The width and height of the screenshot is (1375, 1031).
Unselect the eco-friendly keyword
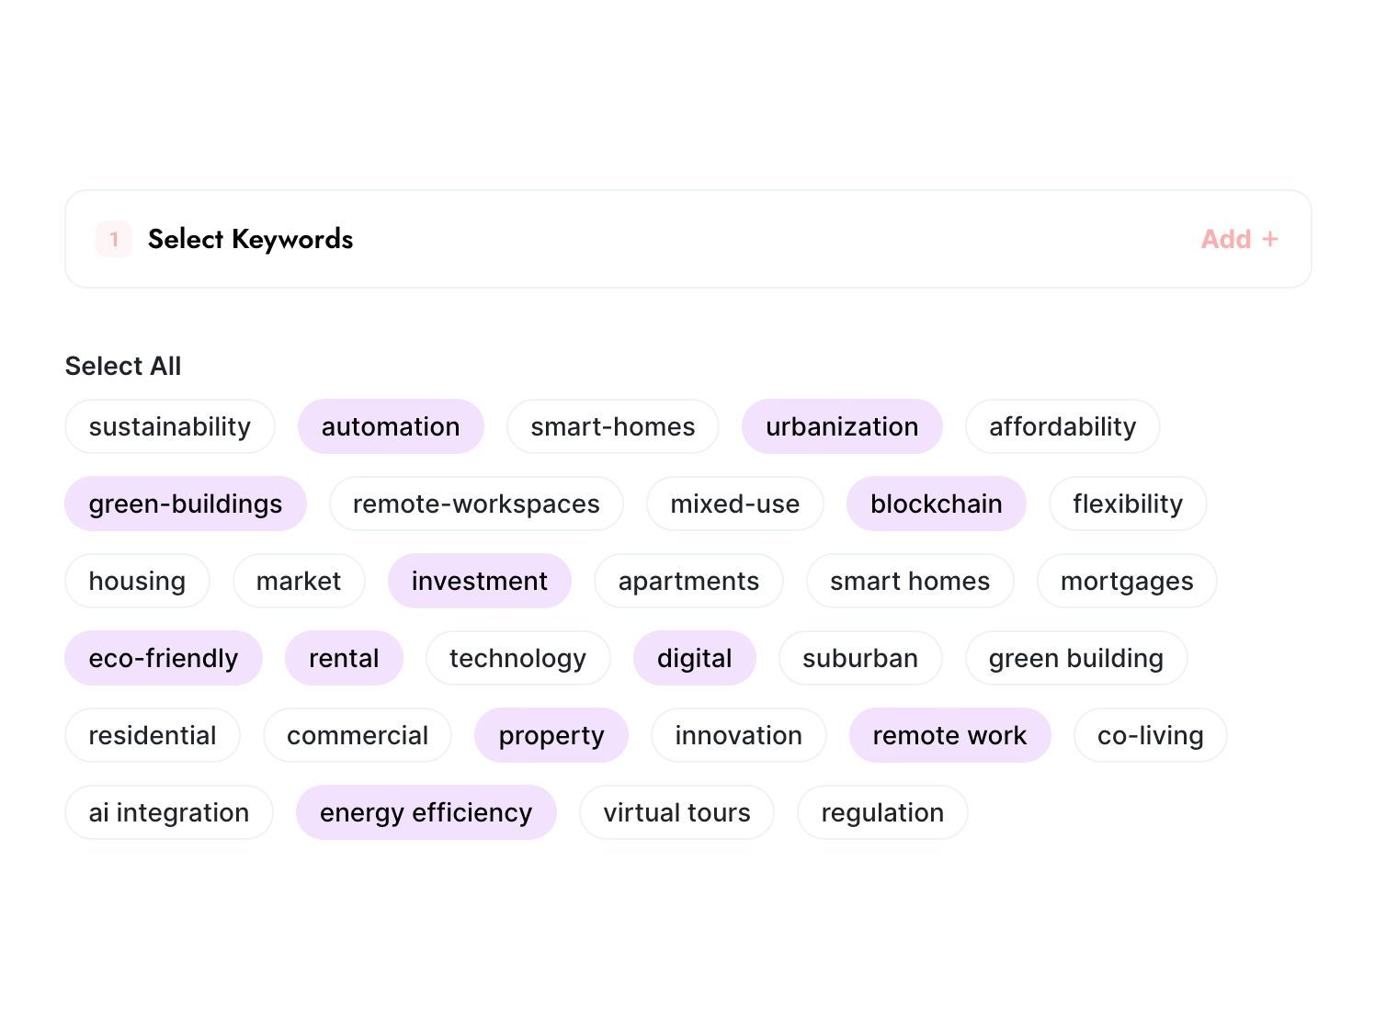(163, 658)
